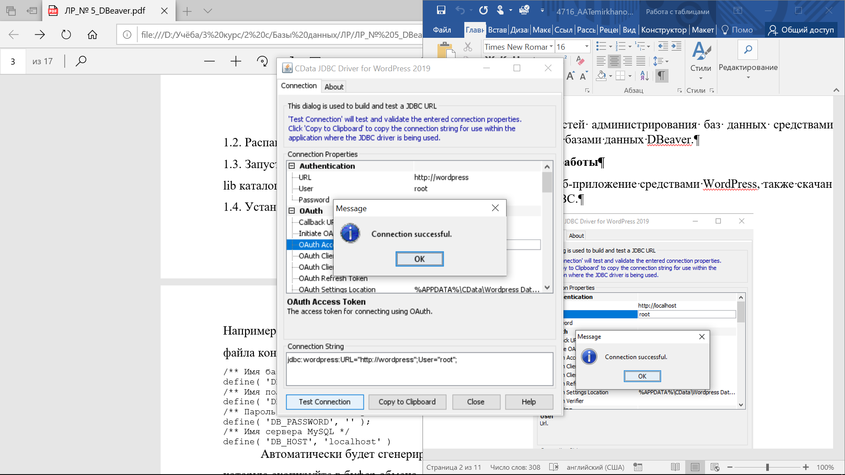Screen dimensions: 845x475
Task: Select the Connection tab in CData dialog
Action: [299, 86]
